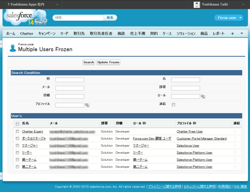Click Yoshikawa Taiki's avatar photo
This screenshot has width=250, height=192.
coord(197,4)
